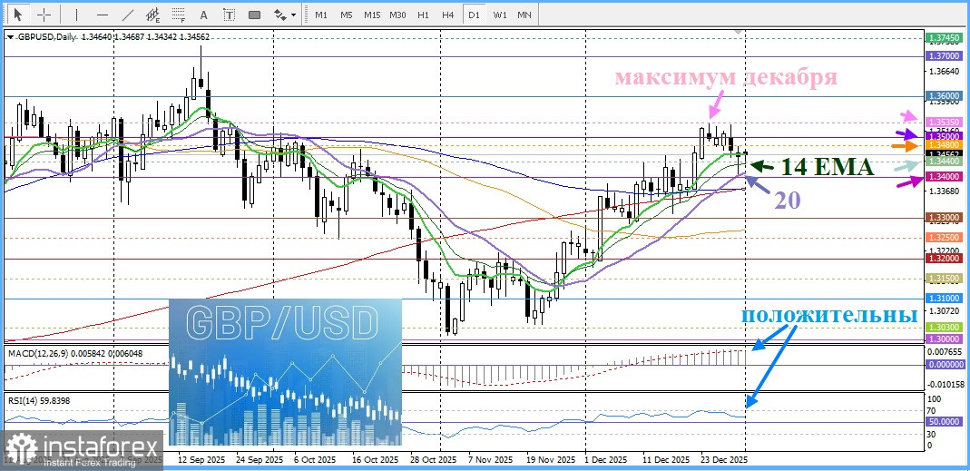The image size is (970, 471).
Task: Switch chart to M30 timeframe
Action: pos(398,15)
